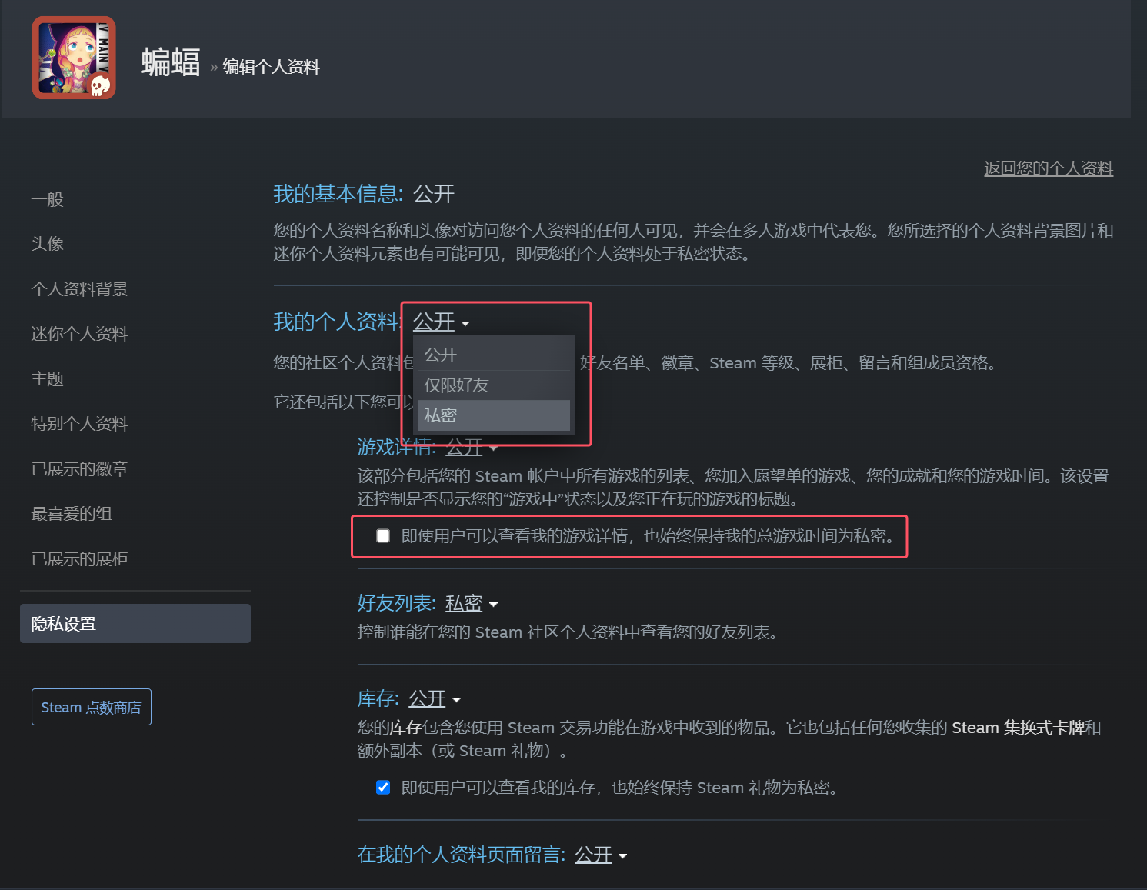The height and width of the screenshot is (890, 1147).
Task: Open the 头像 settings section
Action: tap(47, 244)
